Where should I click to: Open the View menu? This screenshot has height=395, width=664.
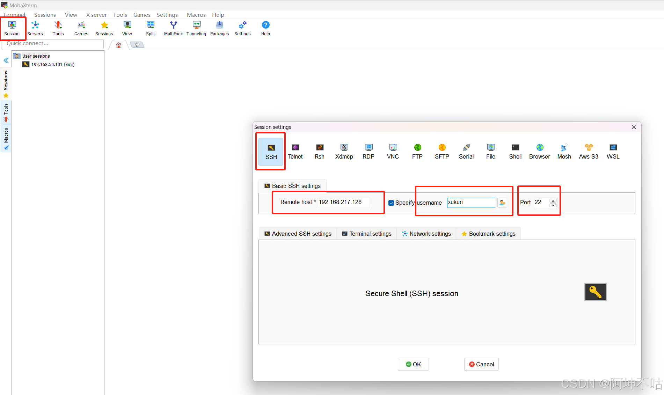pos(71,15)
